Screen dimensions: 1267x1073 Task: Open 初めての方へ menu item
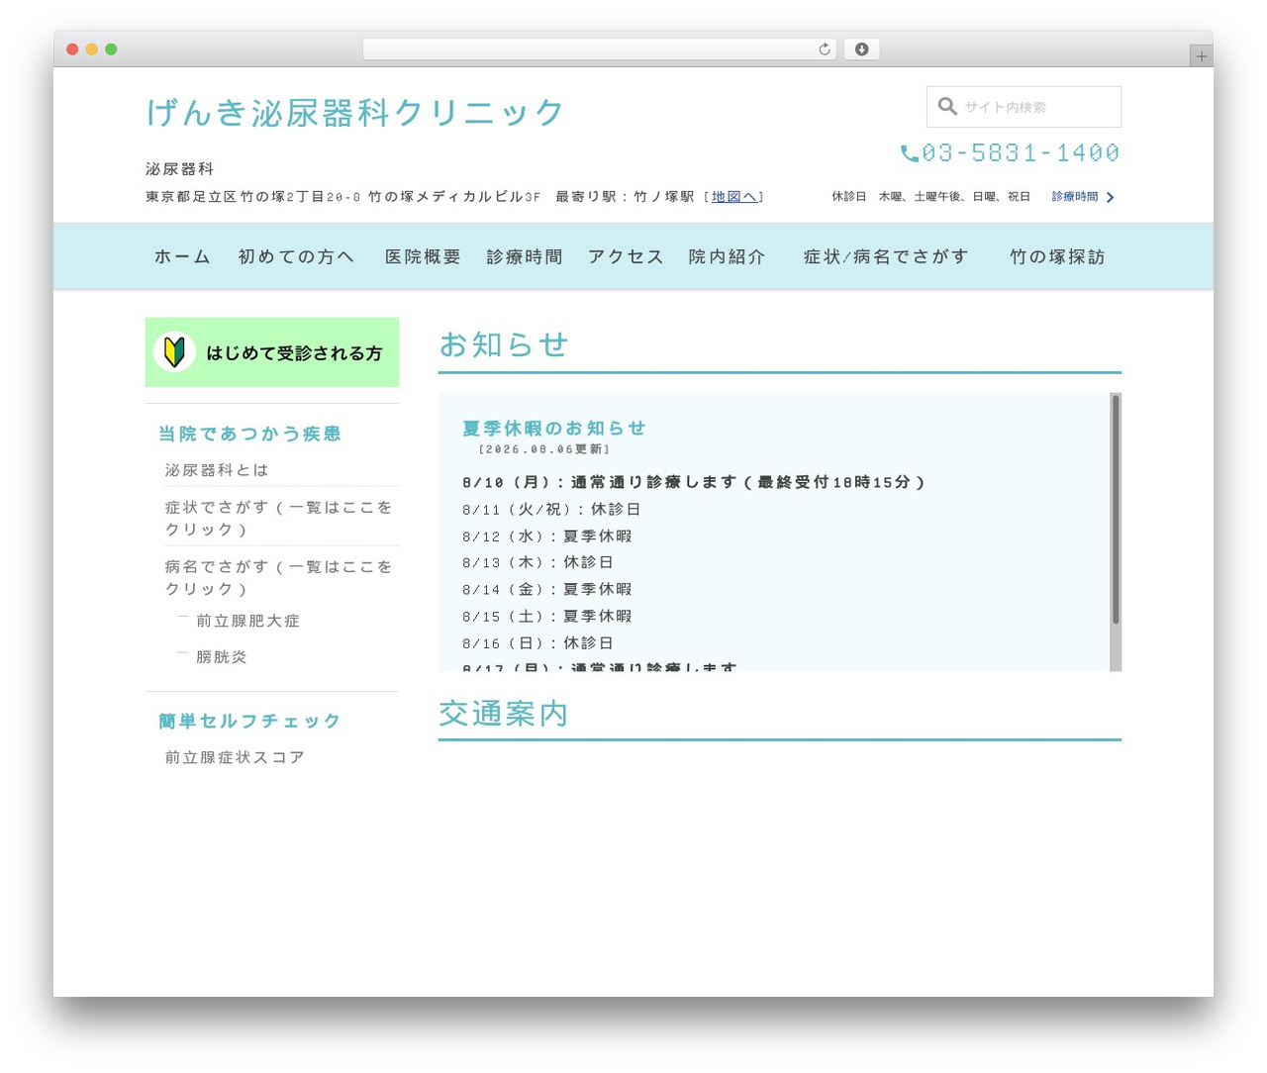pyautogui.click(x=296, y=256)
